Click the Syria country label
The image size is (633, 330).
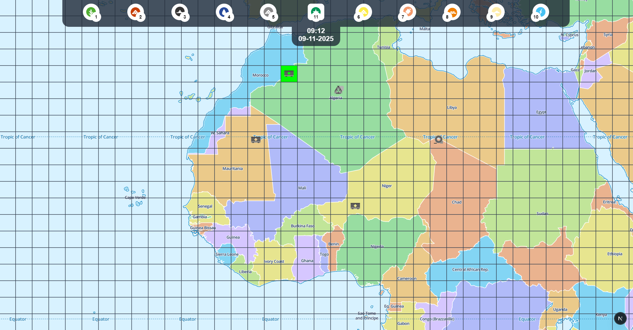(608, 35)
